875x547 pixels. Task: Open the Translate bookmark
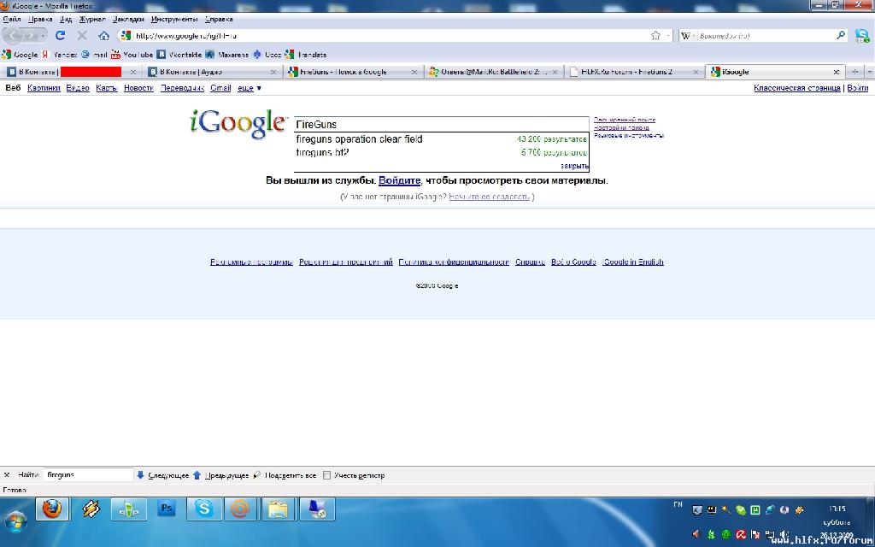306,55
